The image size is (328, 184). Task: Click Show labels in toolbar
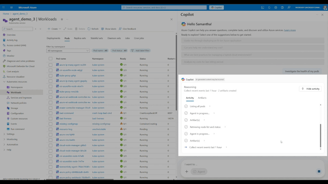click(109, 29)
